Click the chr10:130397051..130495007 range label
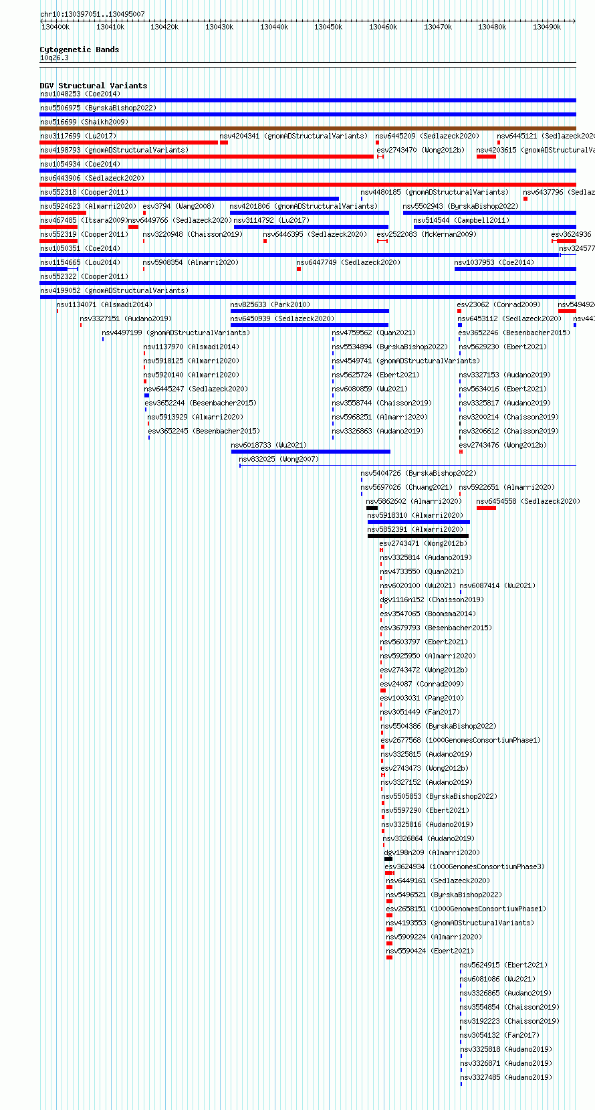 click(x=92, y=14)
